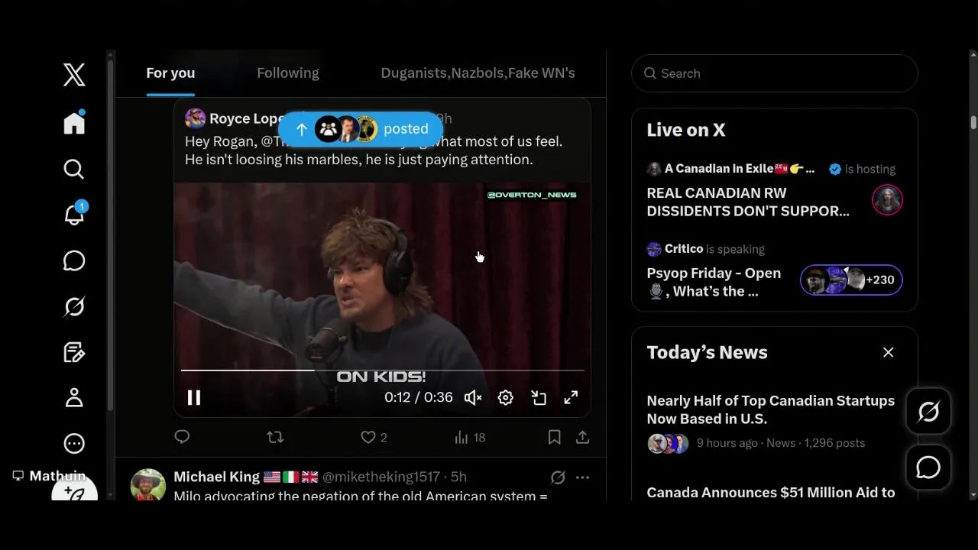This screenshot has height=550, width=978.
Task: Switch to For you tab
Action: tap(170, 73)
